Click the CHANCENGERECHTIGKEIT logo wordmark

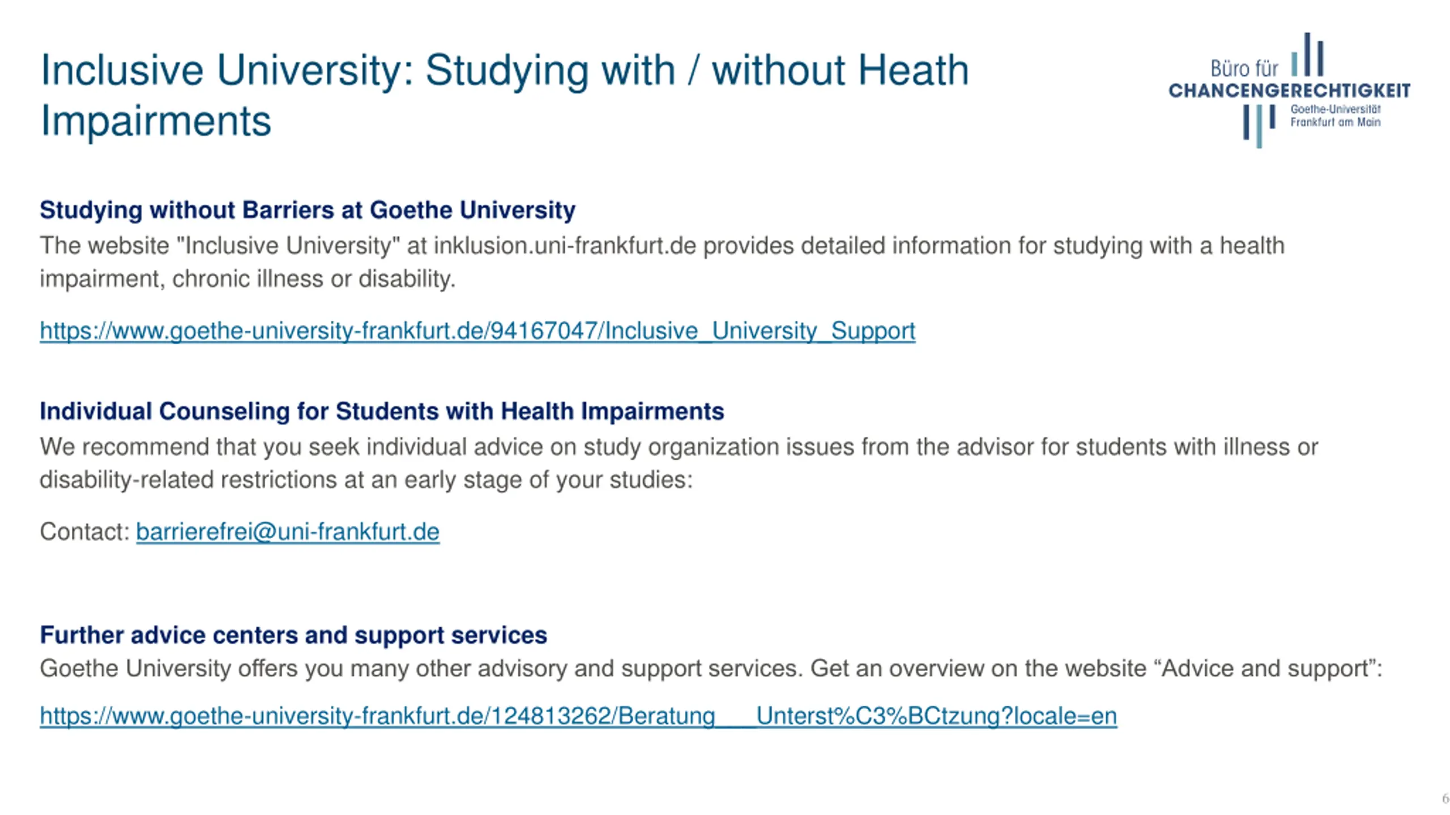(1289, 91)
